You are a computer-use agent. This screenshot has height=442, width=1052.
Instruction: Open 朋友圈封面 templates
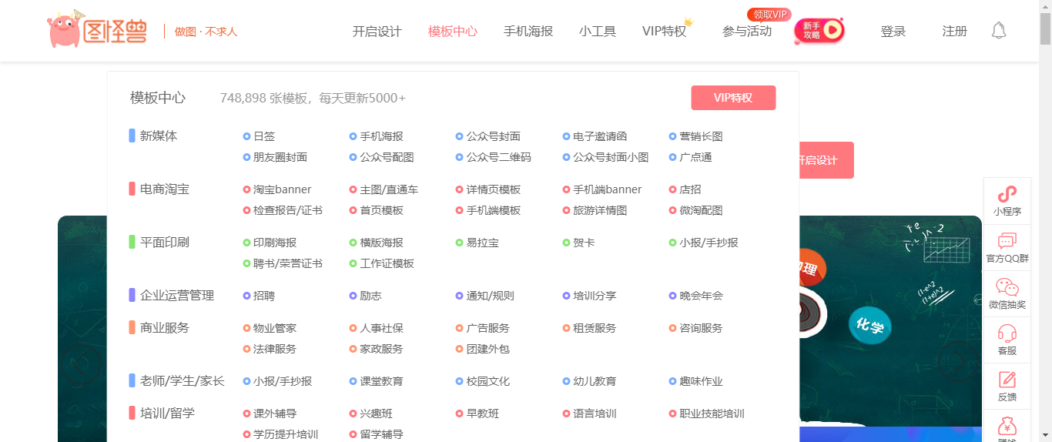coord(280,157)
